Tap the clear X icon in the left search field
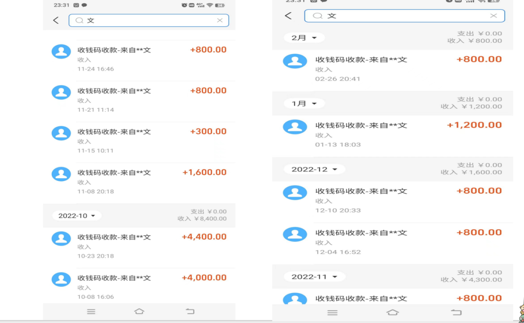The image size is (524, 323). [220, 20]
